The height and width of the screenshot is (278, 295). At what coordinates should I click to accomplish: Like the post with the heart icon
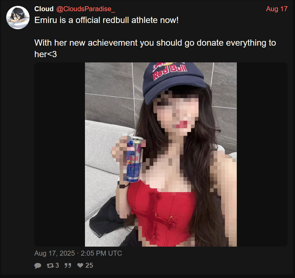point(80,265)
